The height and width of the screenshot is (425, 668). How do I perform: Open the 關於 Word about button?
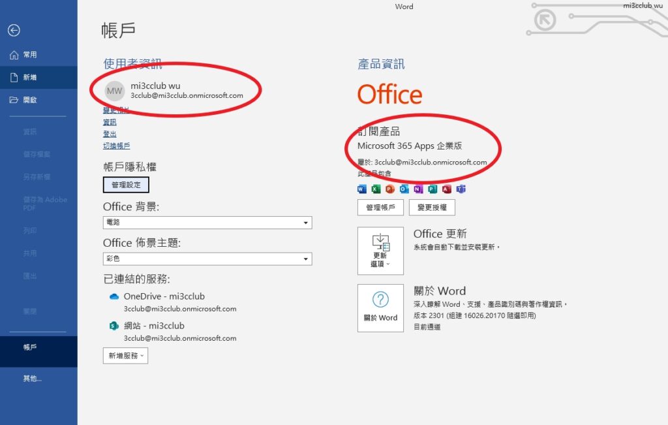[x=380, y=307]
